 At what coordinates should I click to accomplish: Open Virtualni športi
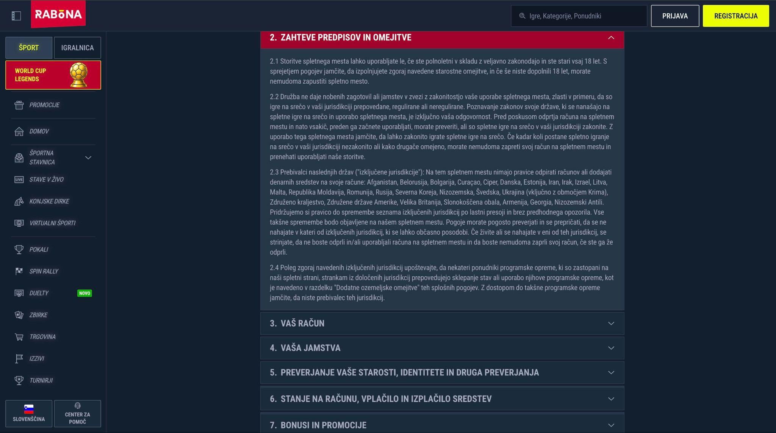click(53, 223)
